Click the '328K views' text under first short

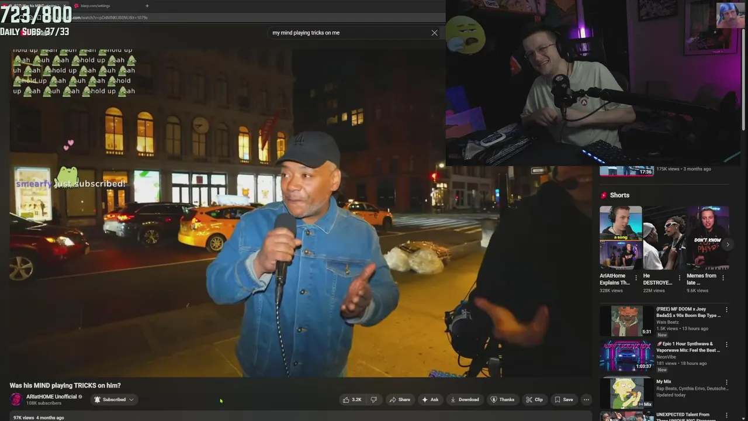click(611, 291)
